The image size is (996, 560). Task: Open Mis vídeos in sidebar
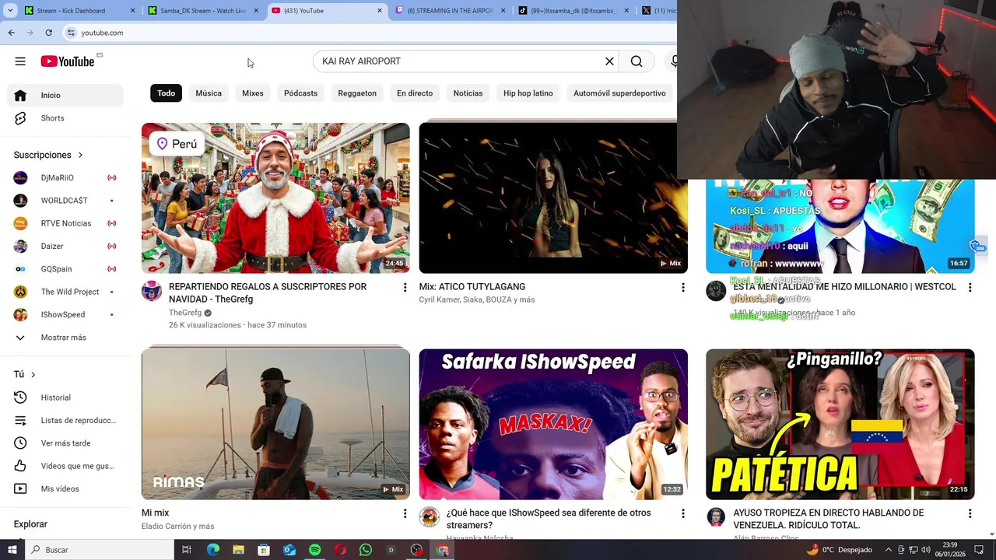coord(65,489)
